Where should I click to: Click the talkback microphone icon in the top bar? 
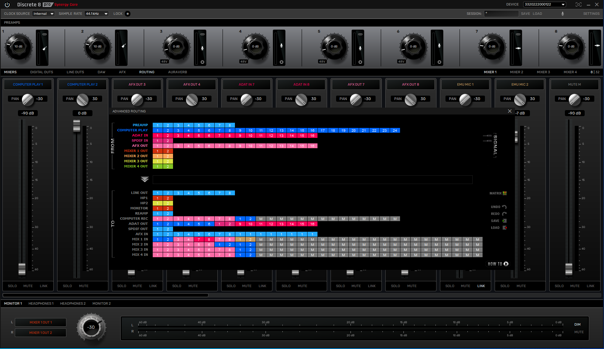click(563, 13)
